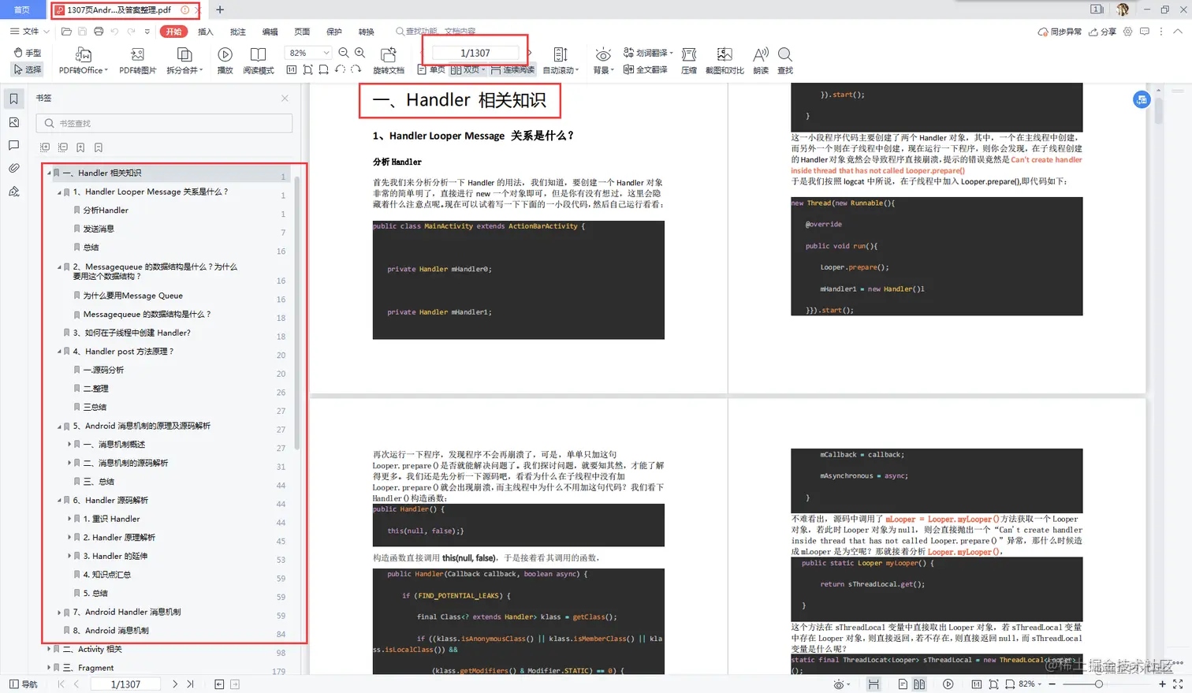Image resolution: width=1192 pixels, height=693 pixels.
Task: Open PDF转Office conversion
Action: [x=83, y=61]
